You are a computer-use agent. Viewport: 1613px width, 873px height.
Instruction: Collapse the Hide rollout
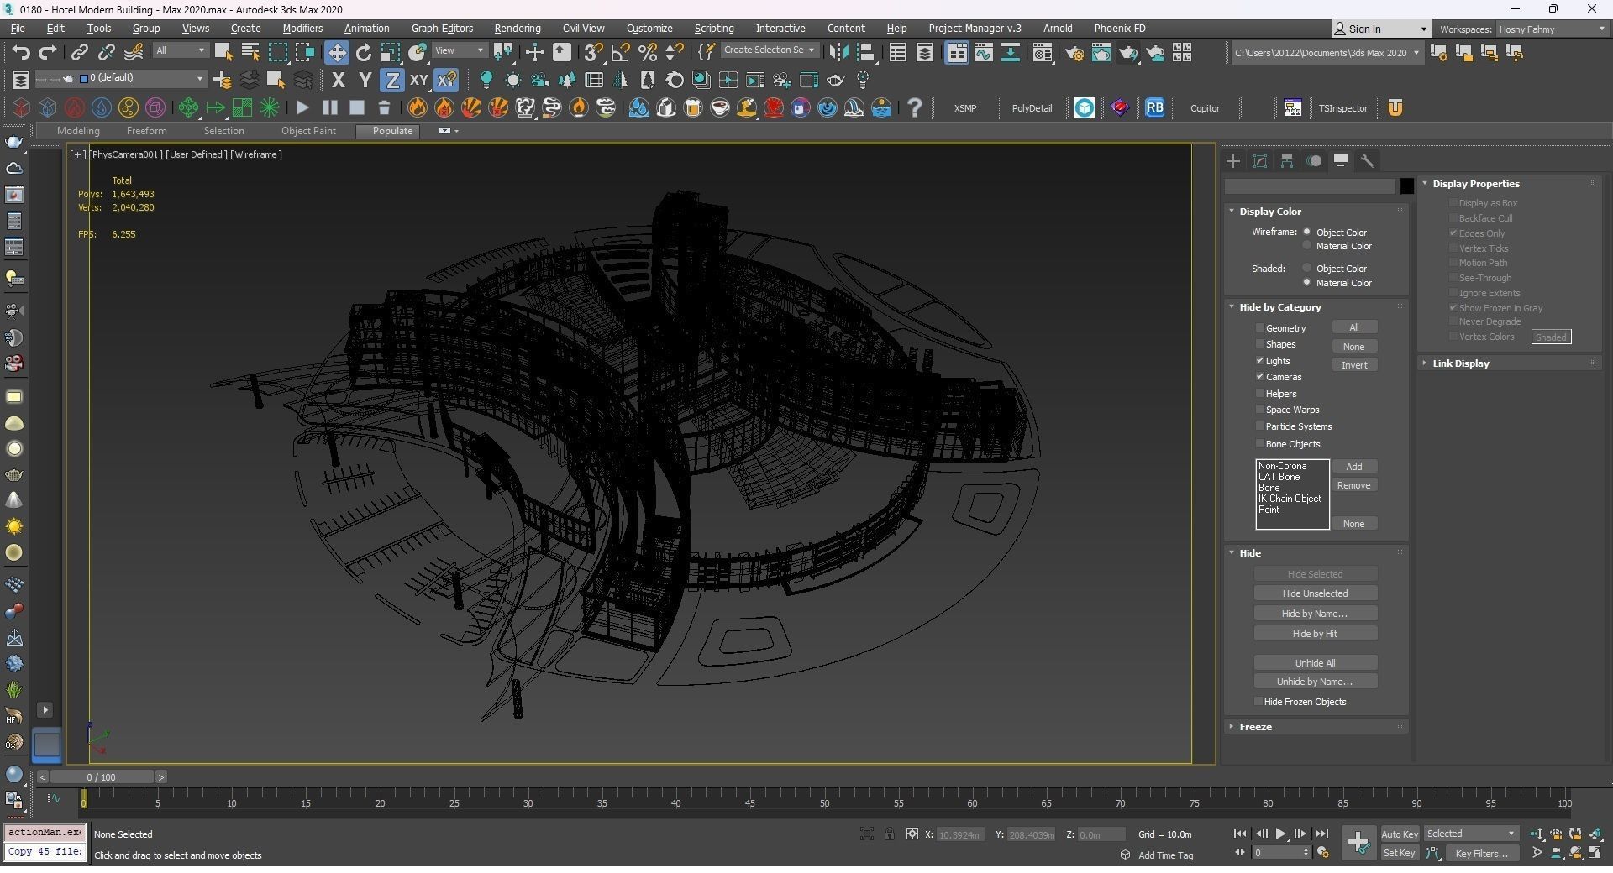(x=1249, y=552)
